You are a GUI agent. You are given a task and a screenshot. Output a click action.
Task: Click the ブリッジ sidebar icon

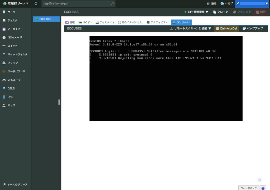(x=4, y=63)
